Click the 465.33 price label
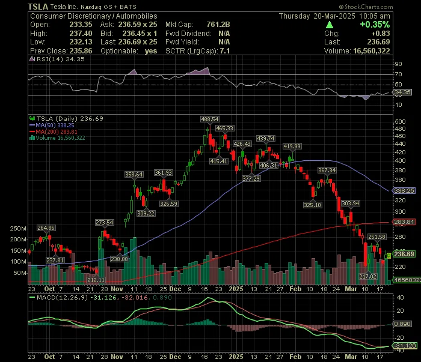The height and width of the screenshot is (362, 421). click(x=225, y=128)
